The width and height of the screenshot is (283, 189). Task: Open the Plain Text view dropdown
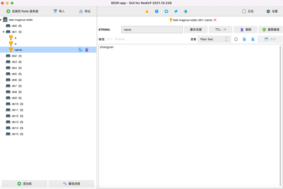[214, 39]
